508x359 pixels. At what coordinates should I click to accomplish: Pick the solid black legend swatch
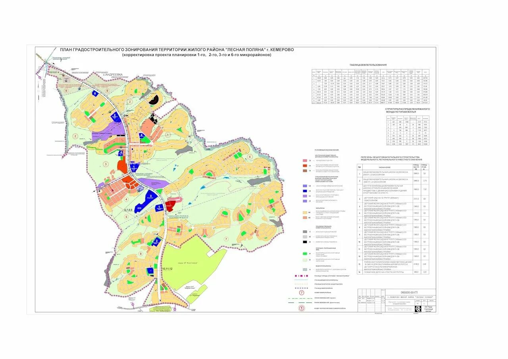point(305,242)
